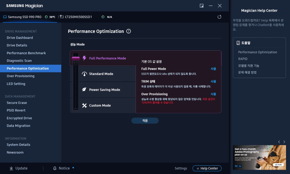Show previous ad banner with left chevron
Screen dimensions: 290x174
[x=279, y=142]
